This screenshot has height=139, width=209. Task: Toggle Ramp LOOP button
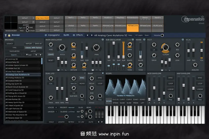100,84
